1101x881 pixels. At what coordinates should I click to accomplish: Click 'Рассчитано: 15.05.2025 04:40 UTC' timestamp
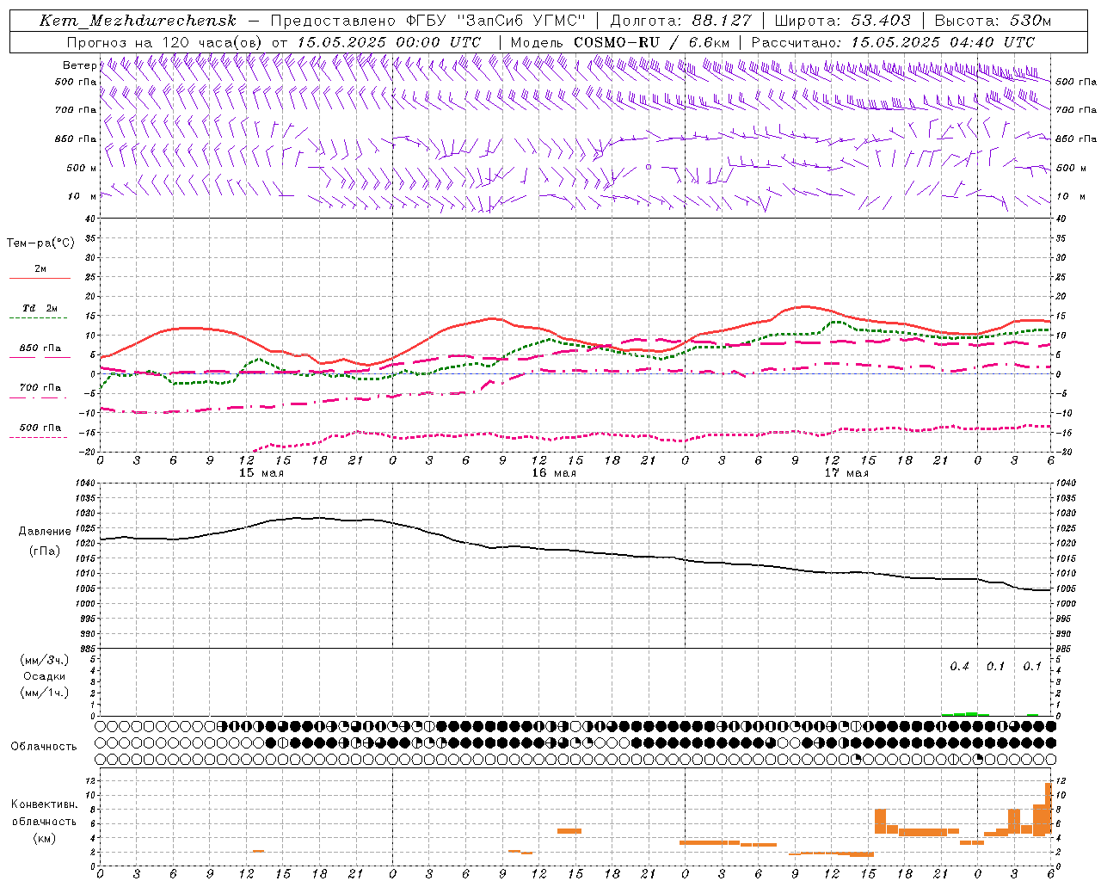(x=893, y=42)
